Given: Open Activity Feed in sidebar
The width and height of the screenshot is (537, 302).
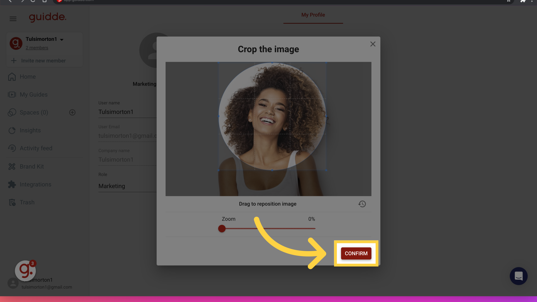Looking at the screenshot, I should (x=36, y=148).
